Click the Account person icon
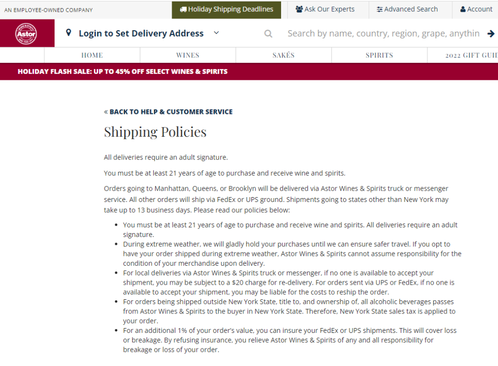498x366 pixels. click(x=463, y=9)
